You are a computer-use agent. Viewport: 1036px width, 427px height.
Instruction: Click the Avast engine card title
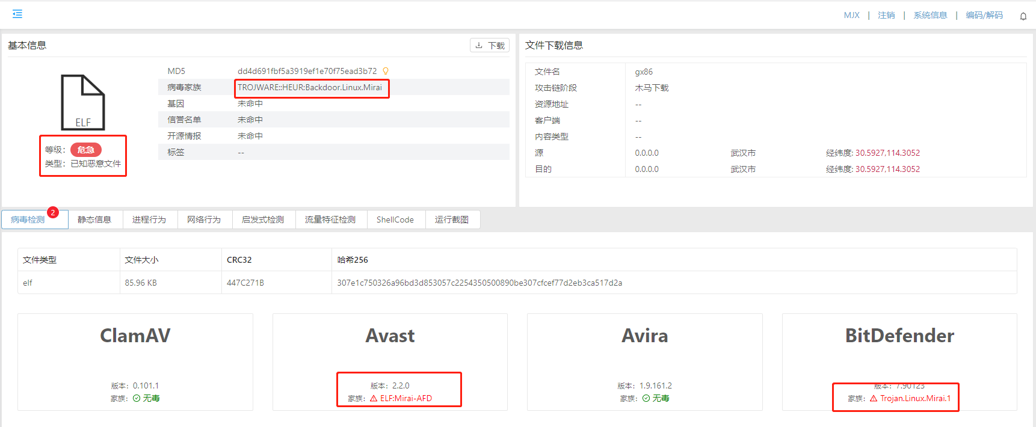[390, 335]
